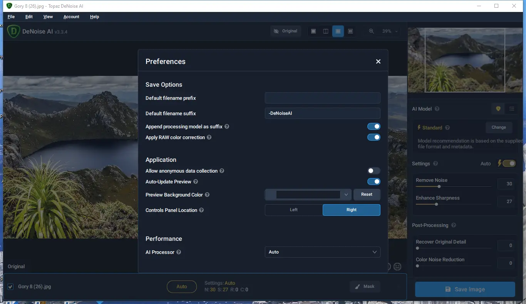
Task: Click the Change model button
Action: point(499,128)
